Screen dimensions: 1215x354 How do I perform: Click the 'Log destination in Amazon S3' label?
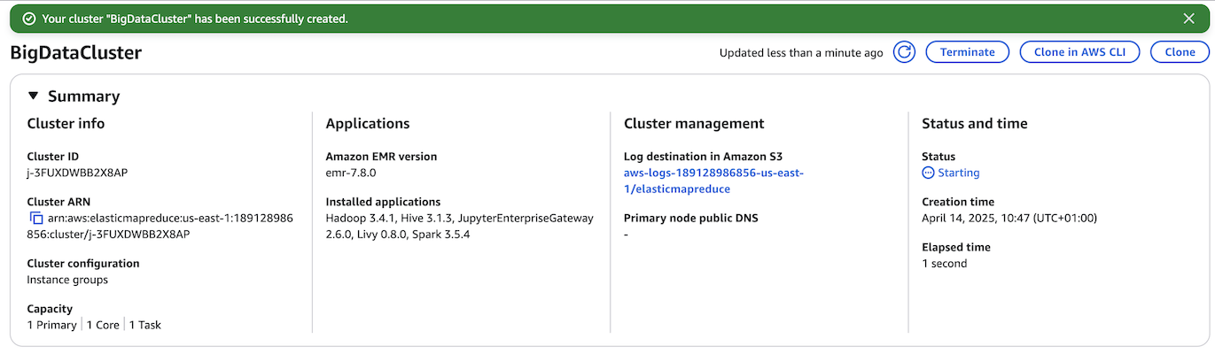click(x=703, y=156)
